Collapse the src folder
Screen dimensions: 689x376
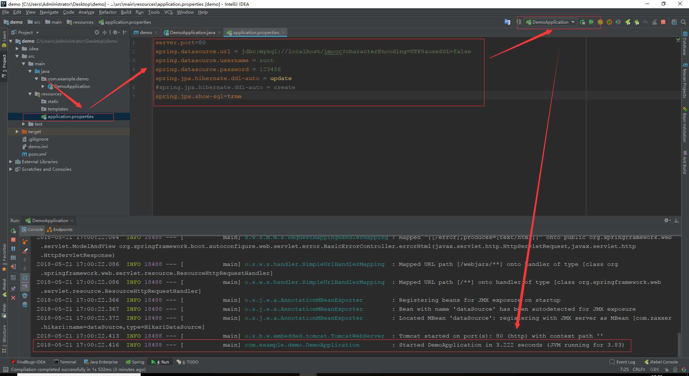coord(17,56)
